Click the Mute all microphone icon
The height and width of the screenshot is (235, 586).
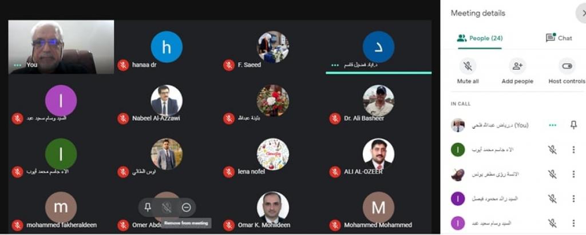tap(468, 66)
